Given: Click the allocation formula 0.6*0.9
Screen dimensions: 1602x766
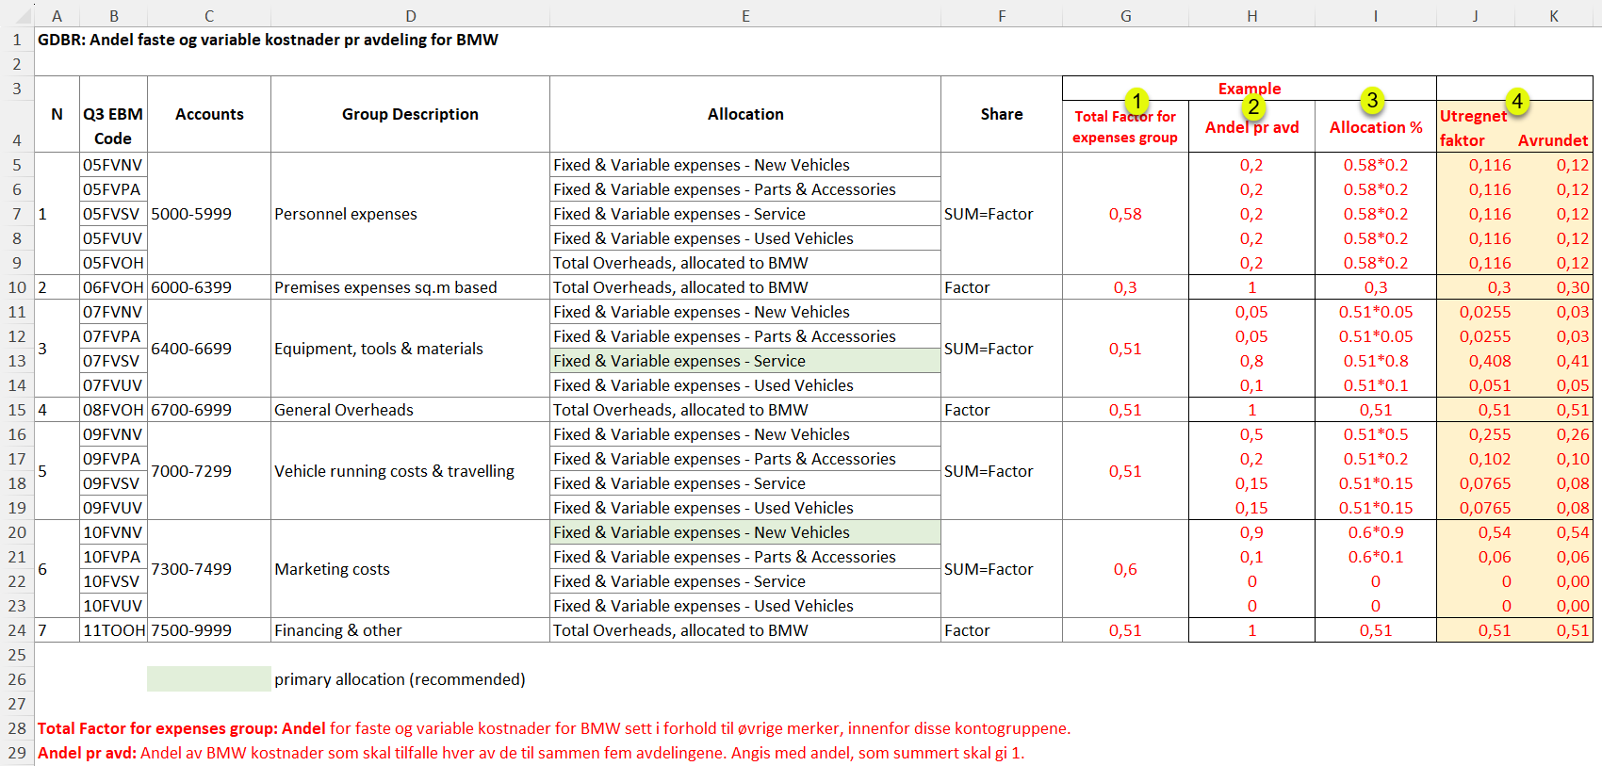Looking at the screenshot, I should pyautogui.click(x=1376, y=532).
